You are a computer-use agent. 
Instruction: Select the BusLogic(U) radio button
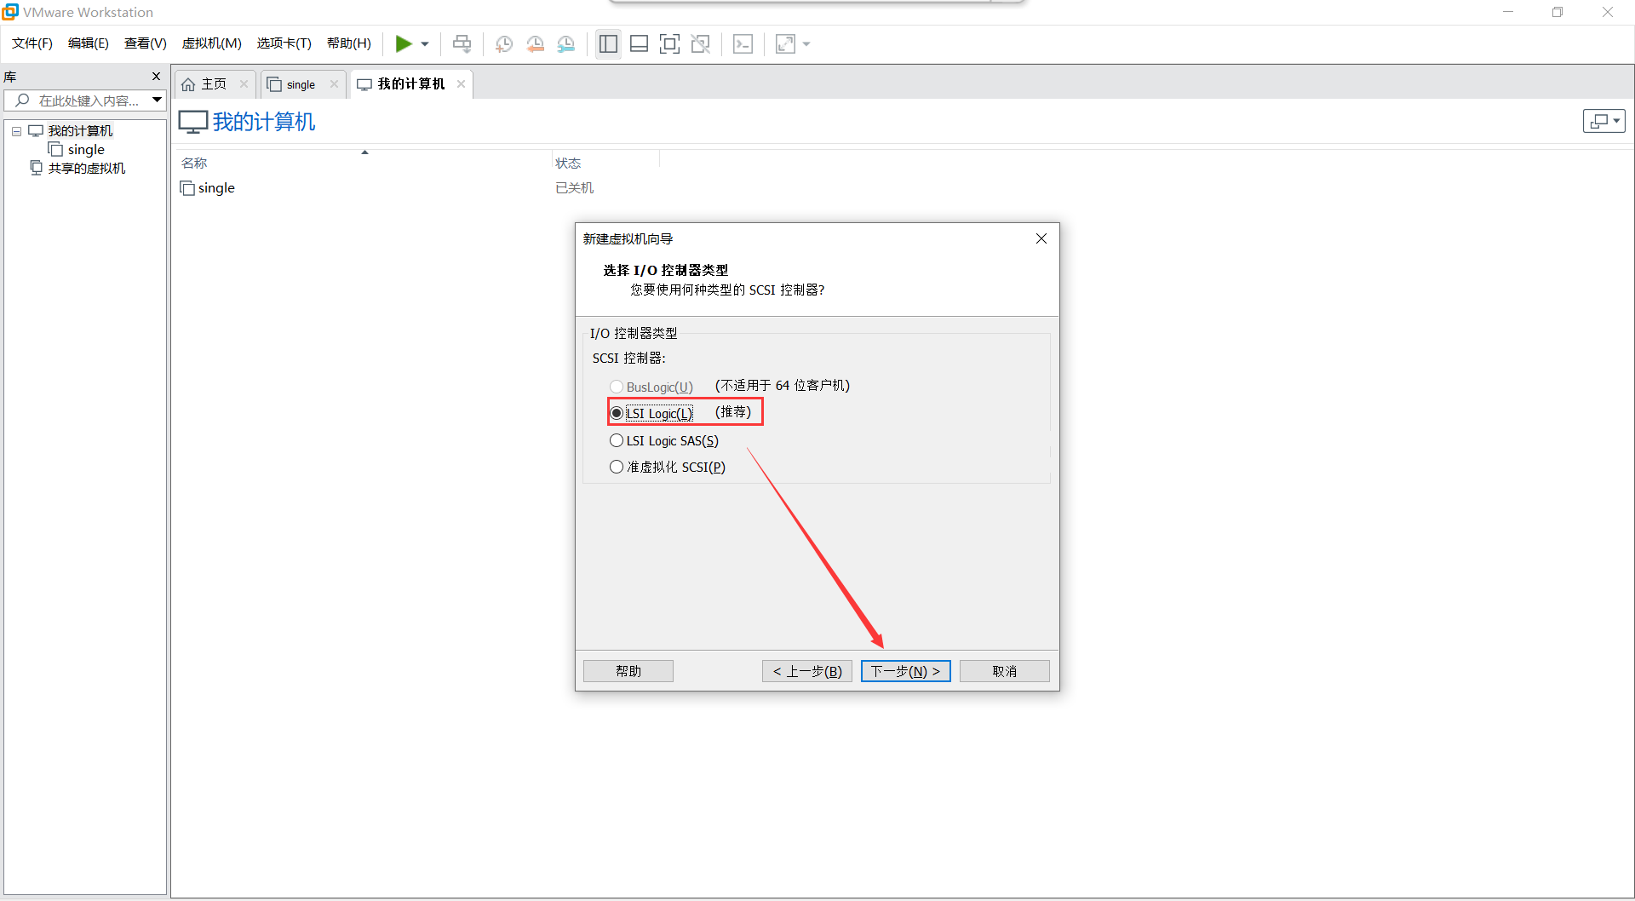coord(617,387)
